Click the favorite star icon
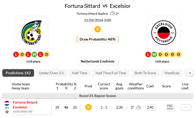This screenshot has width=196, height=118. click(x=7, y=112)
